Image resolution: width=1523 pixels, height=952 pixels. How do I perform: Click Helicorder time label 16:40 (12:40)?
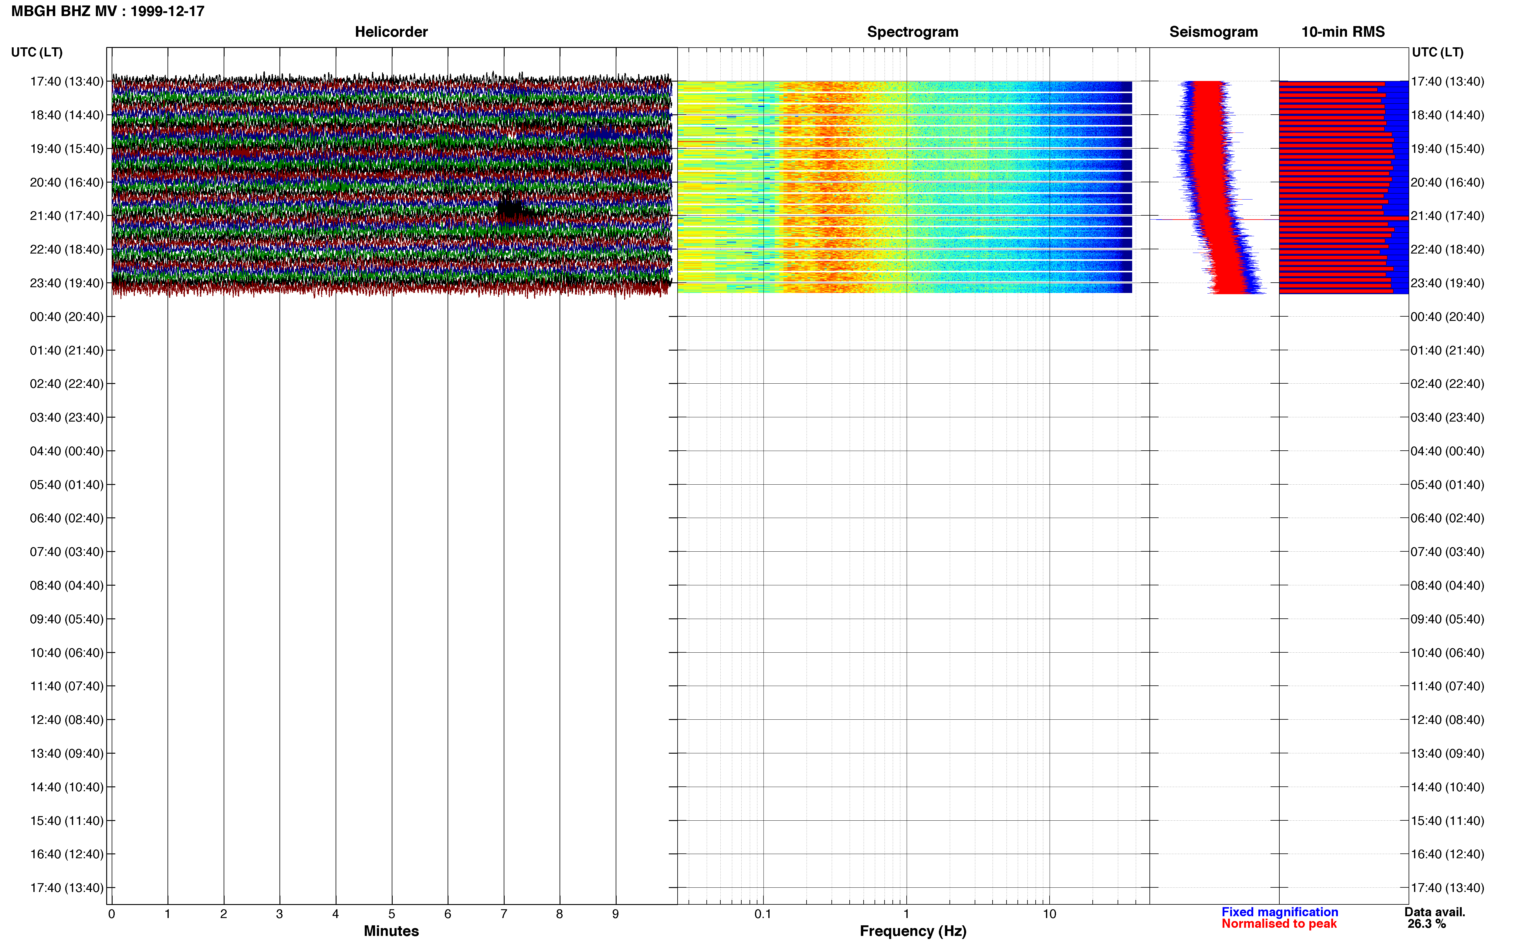click(67, 854)
